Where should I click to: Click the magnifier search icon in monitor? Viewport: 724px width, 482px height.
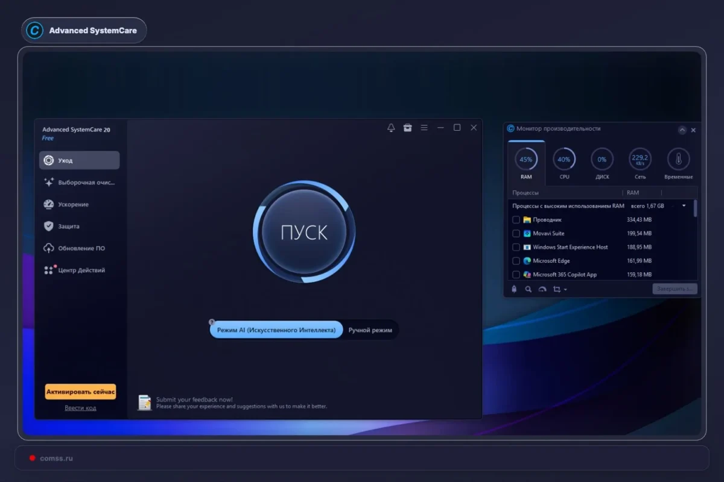[528, 289]
